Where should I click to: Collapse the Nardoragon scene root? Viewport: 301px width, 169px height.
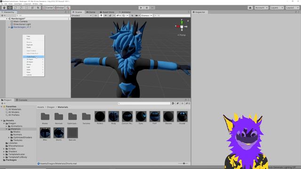[x=7, y=19]
